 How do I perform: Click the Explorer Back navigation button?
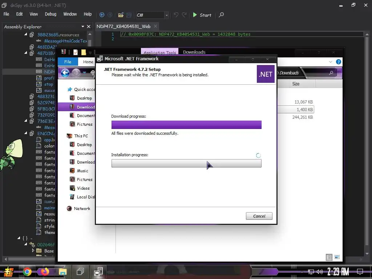tap(65, 73)
